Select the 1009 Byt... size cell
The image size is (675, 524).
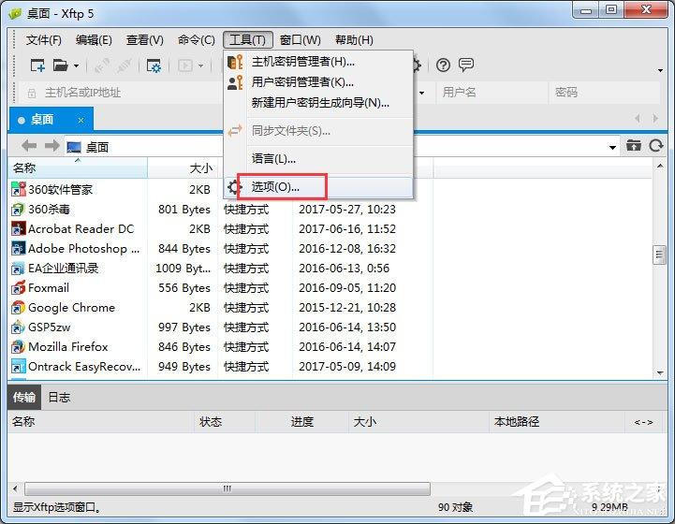pyautogui.click(x=183, y=269)
